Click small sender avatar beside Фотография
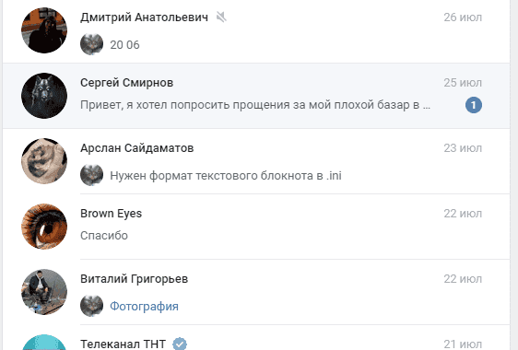The image size is (518, 350). tap(91, 306)
